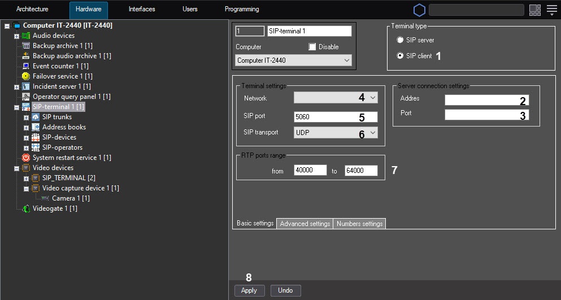This screenshot has width=561, height=300.
Task: Expand the SIP trunks tree node
Action: point(26,117)
